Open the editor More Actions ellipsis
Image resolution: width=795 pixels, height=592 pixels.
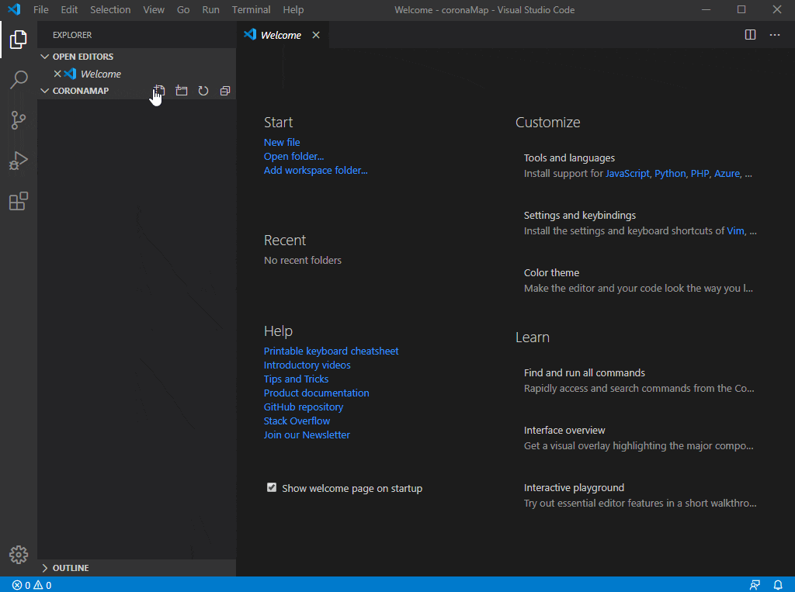click(775, 35)
